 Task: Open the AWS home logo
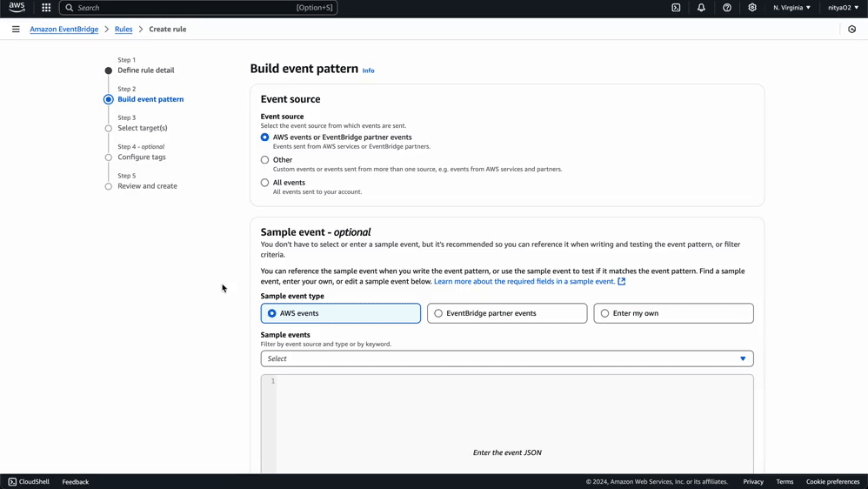tap(17, 7)
